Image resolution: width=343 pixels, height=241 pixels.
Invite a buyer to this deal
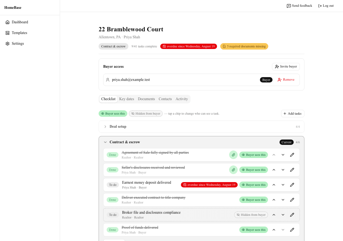[286, 67]
